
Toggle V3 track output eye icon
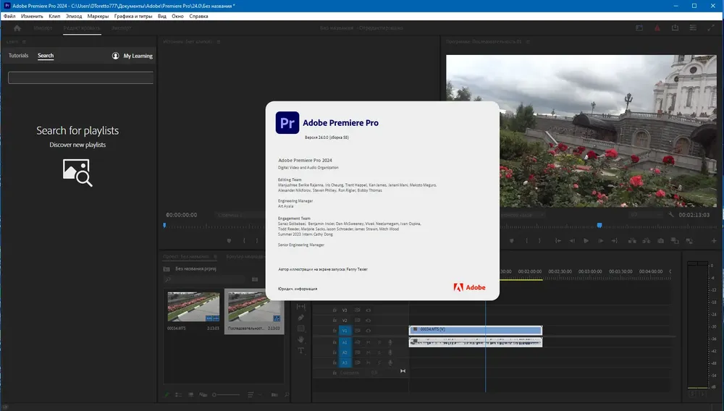[x=369, y=310]
